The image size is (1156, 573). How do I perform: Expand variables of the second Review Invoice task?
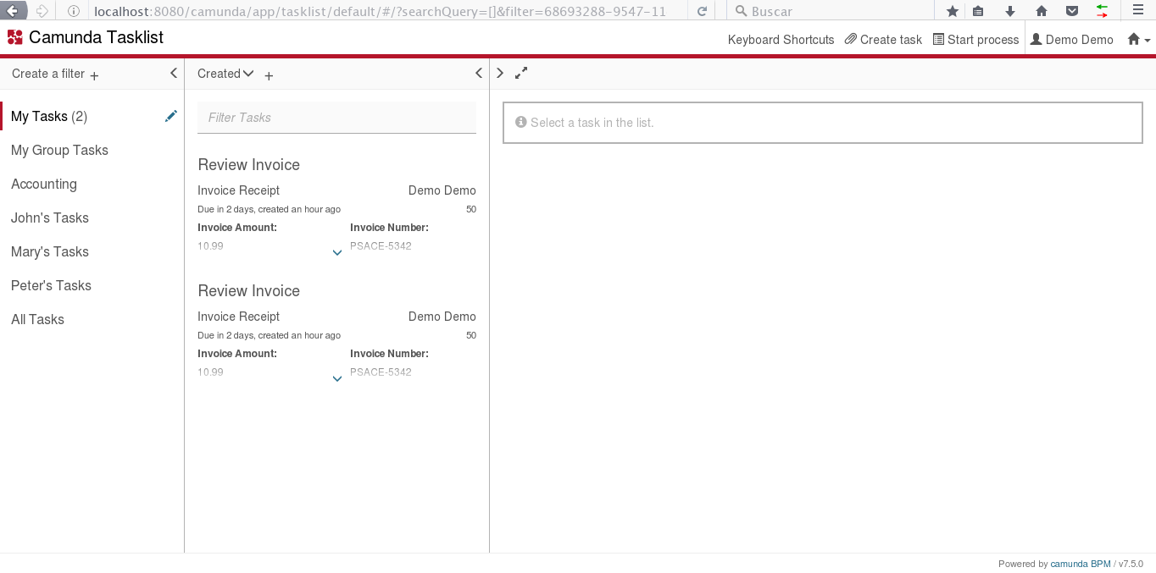[337, 378]
